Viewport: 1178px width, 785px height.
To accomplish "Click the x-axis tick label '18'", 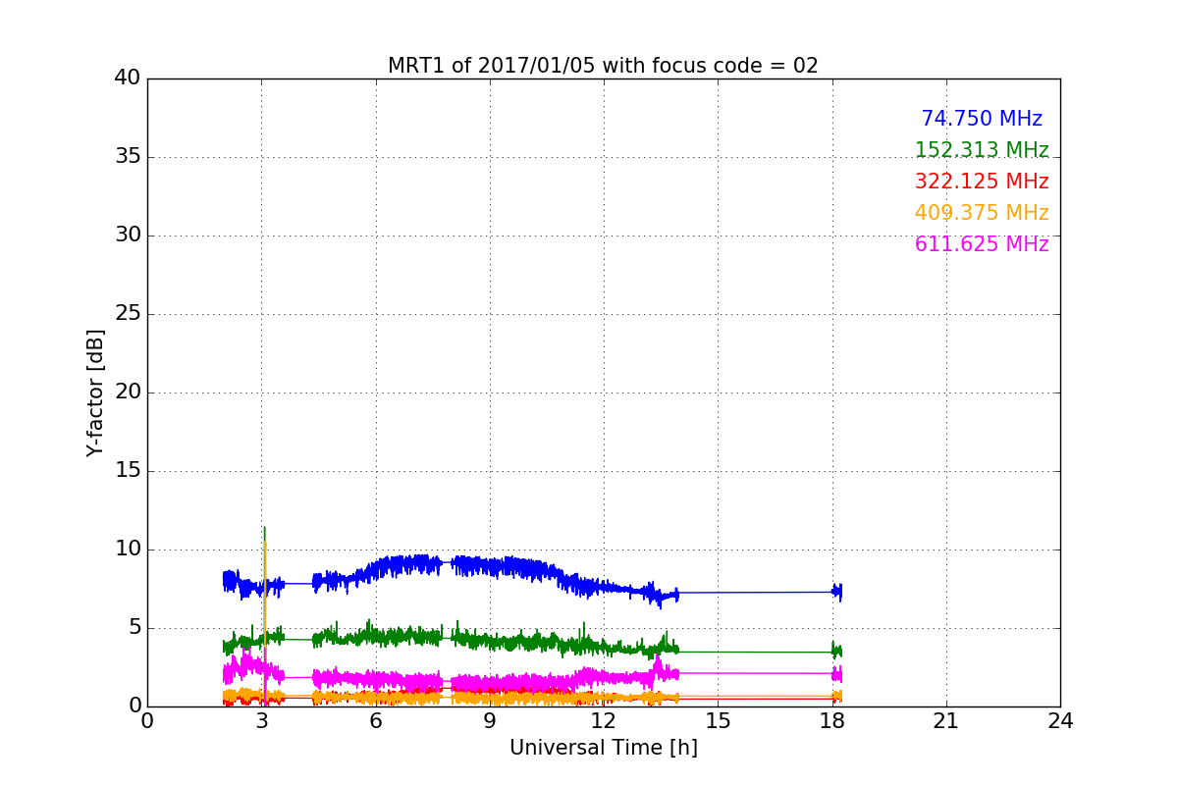I will (832, 721).
